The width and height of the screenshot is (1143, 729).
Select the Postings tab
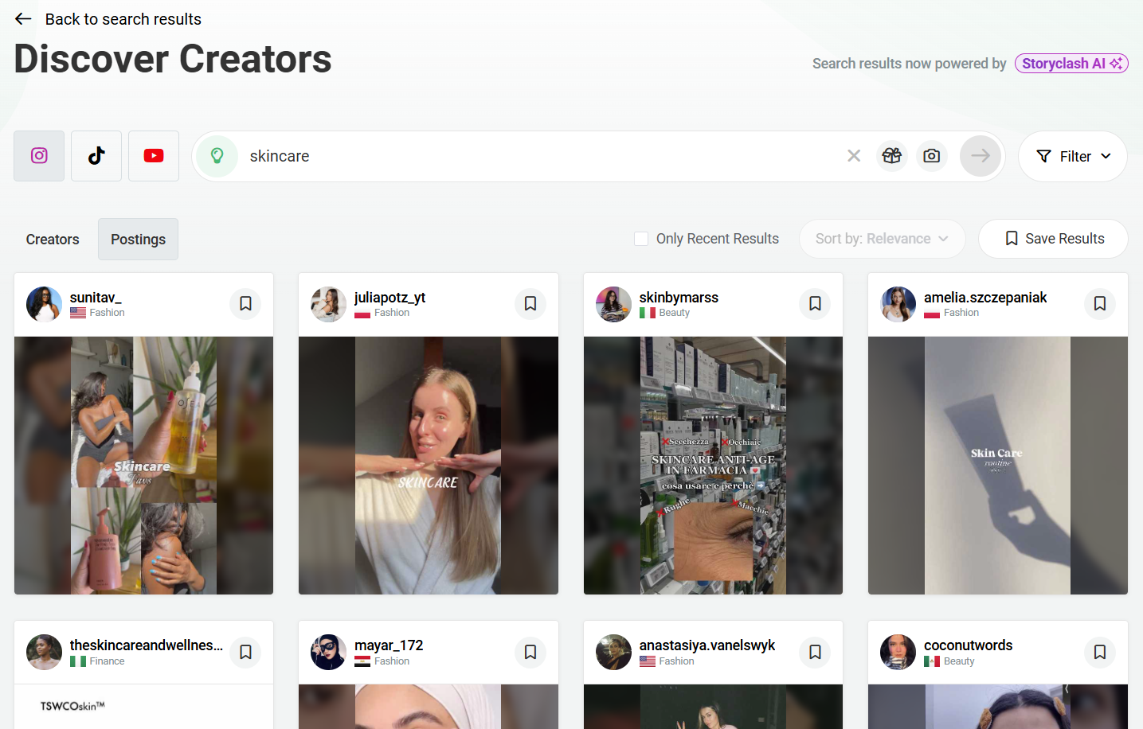pos(138,239)
